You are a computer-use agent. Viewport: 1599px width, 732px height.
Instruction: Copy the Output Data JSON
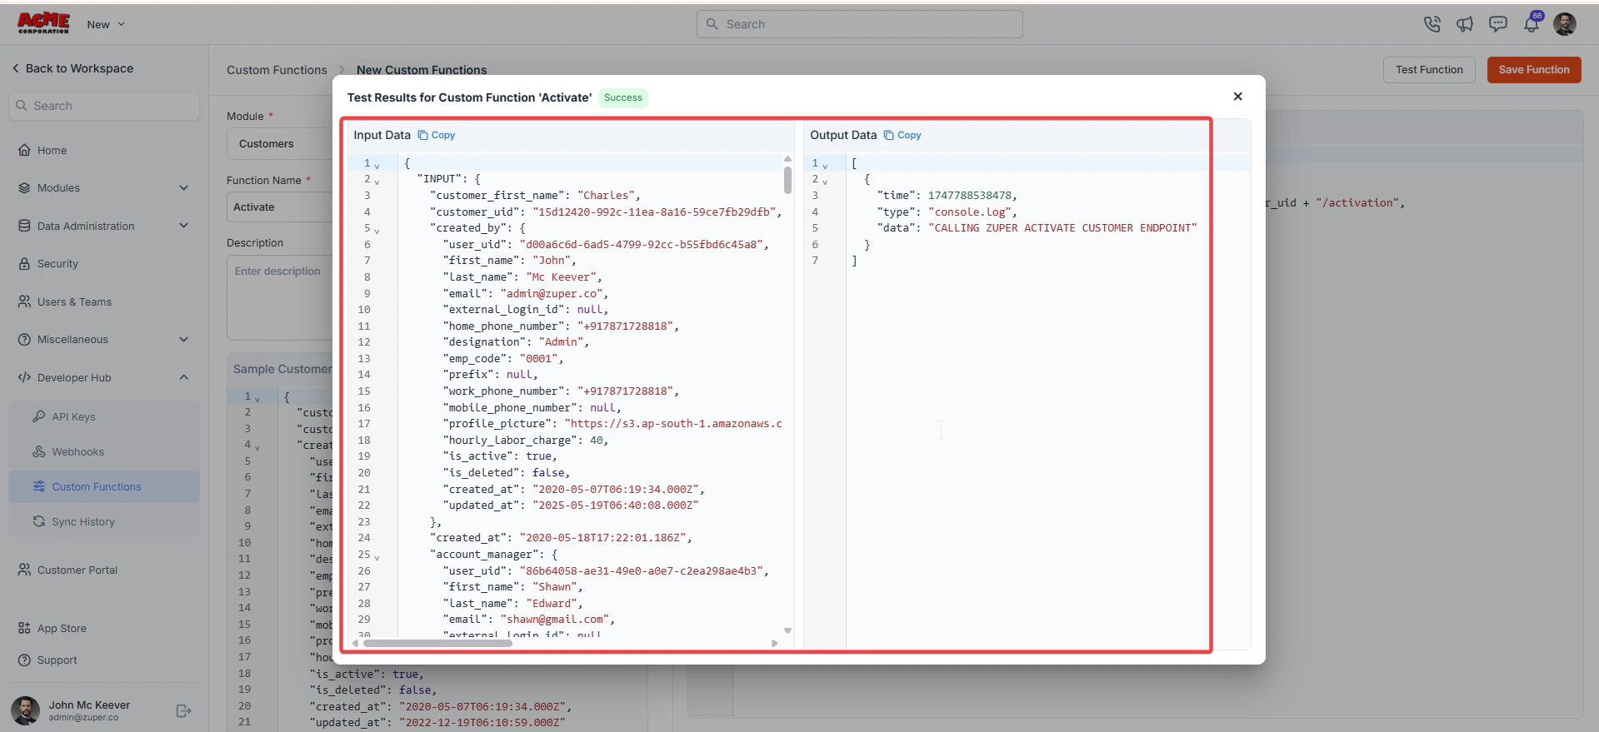902,135
